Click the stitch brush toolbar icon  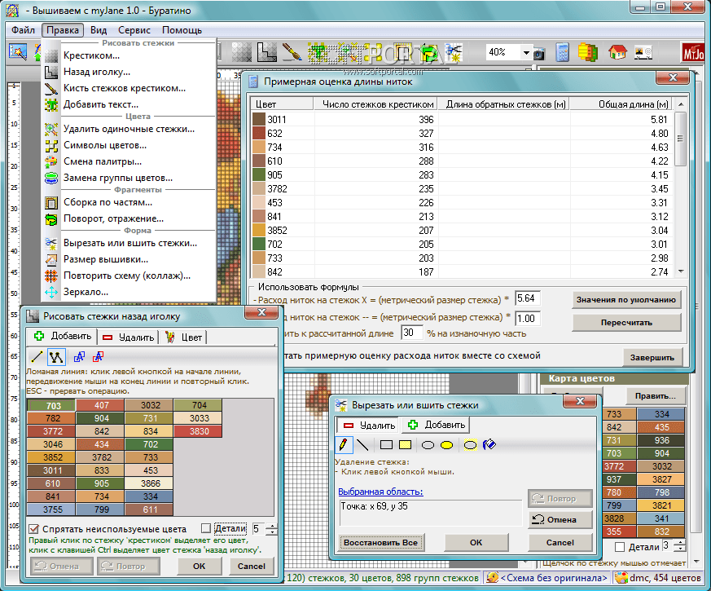(292, 53)
